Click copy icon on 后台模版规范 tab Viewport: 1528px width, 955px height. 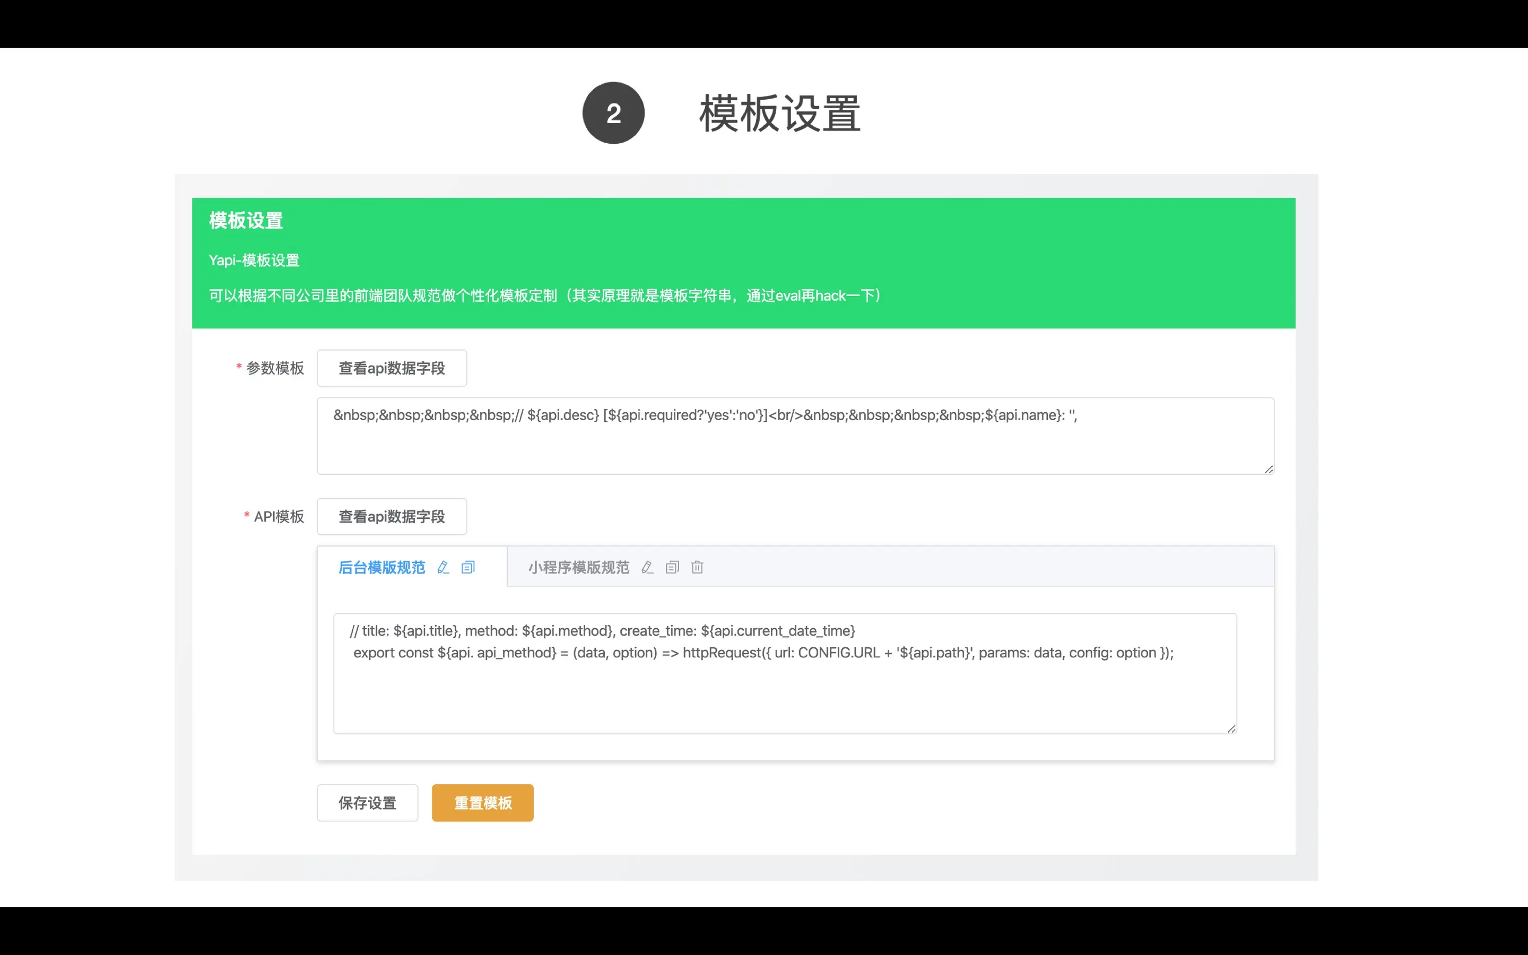coord(468,567)
